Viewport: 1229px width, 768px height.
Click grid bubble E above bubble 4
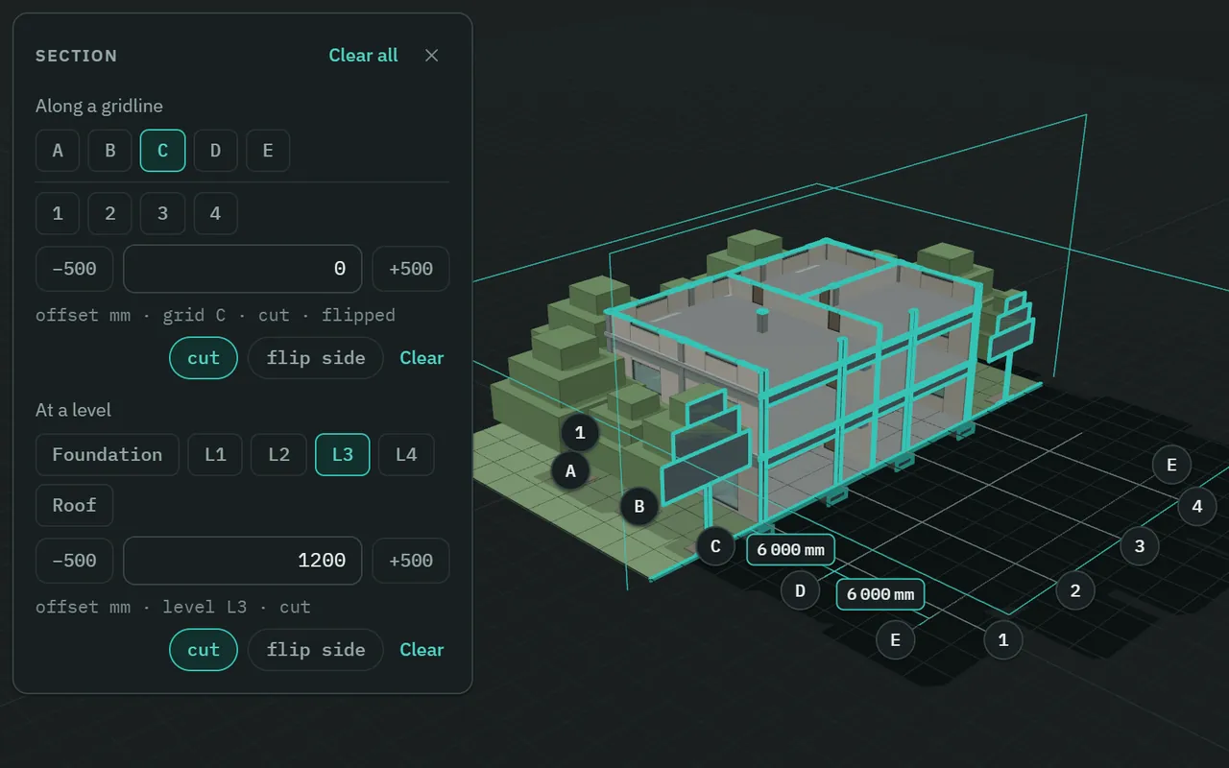1172,466
